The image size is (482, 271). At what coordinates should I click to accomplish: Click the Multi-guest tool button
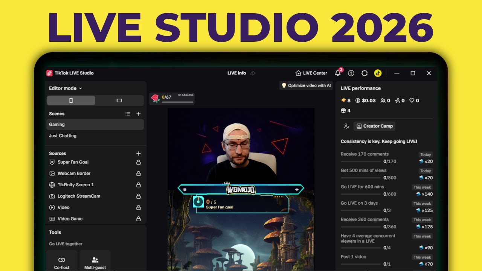click(x=95, y=261)
